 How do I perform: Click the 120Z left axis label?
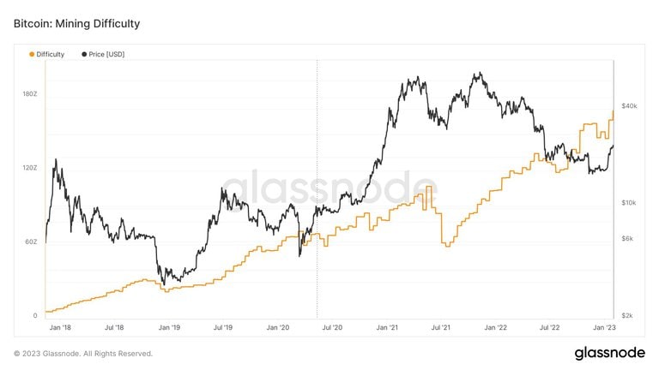click(x=29, y=168)
